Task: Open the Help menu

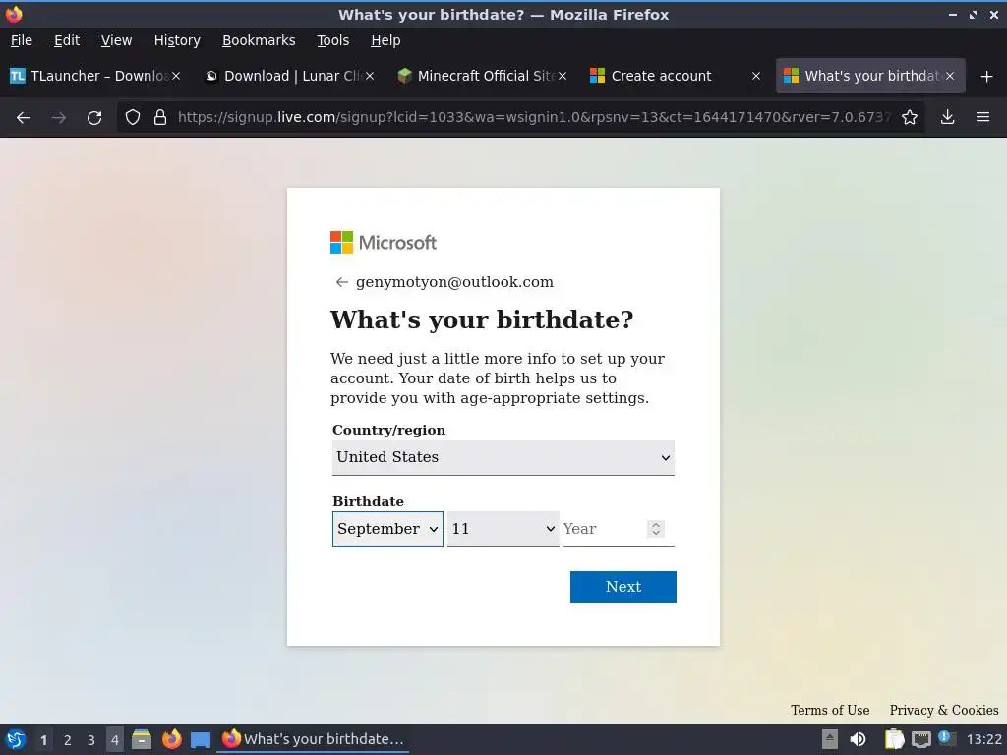Action: [385, 40]
